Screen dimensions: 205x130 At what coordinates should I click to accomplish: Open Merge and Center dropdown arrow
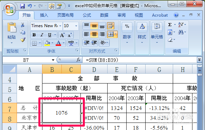pyautogui.click(x=116, y=34)
